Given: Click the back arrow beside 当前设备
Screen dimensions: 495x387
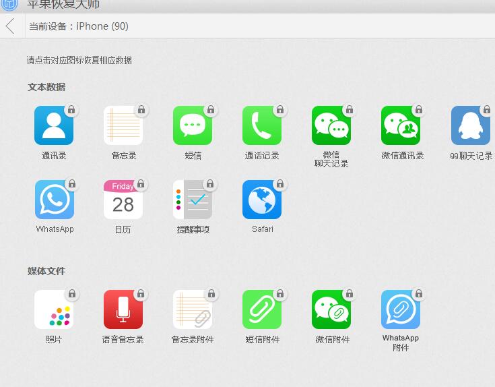Looking at the screenshot, I should [x=10, y=26].
